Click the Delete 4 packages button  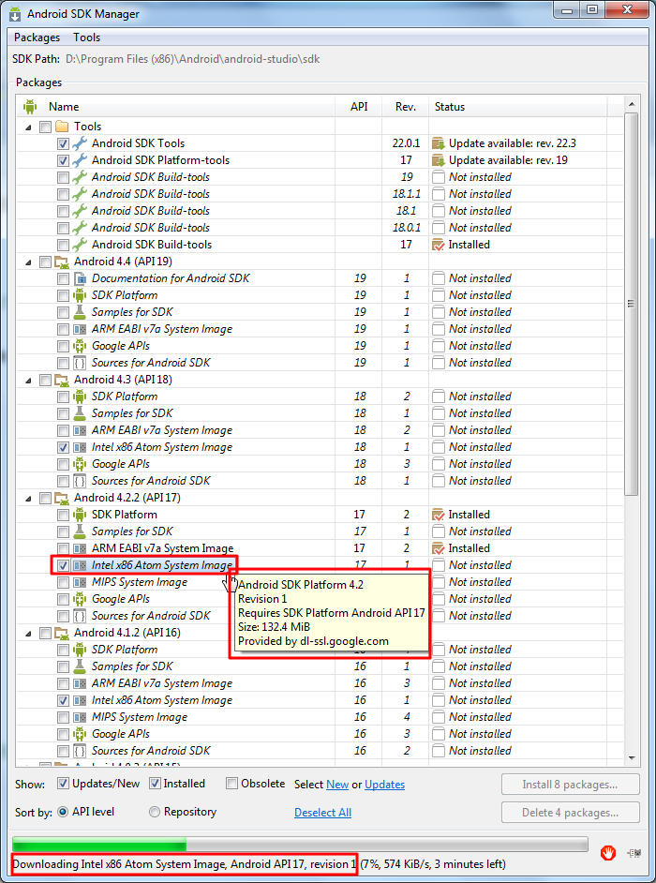571,813
